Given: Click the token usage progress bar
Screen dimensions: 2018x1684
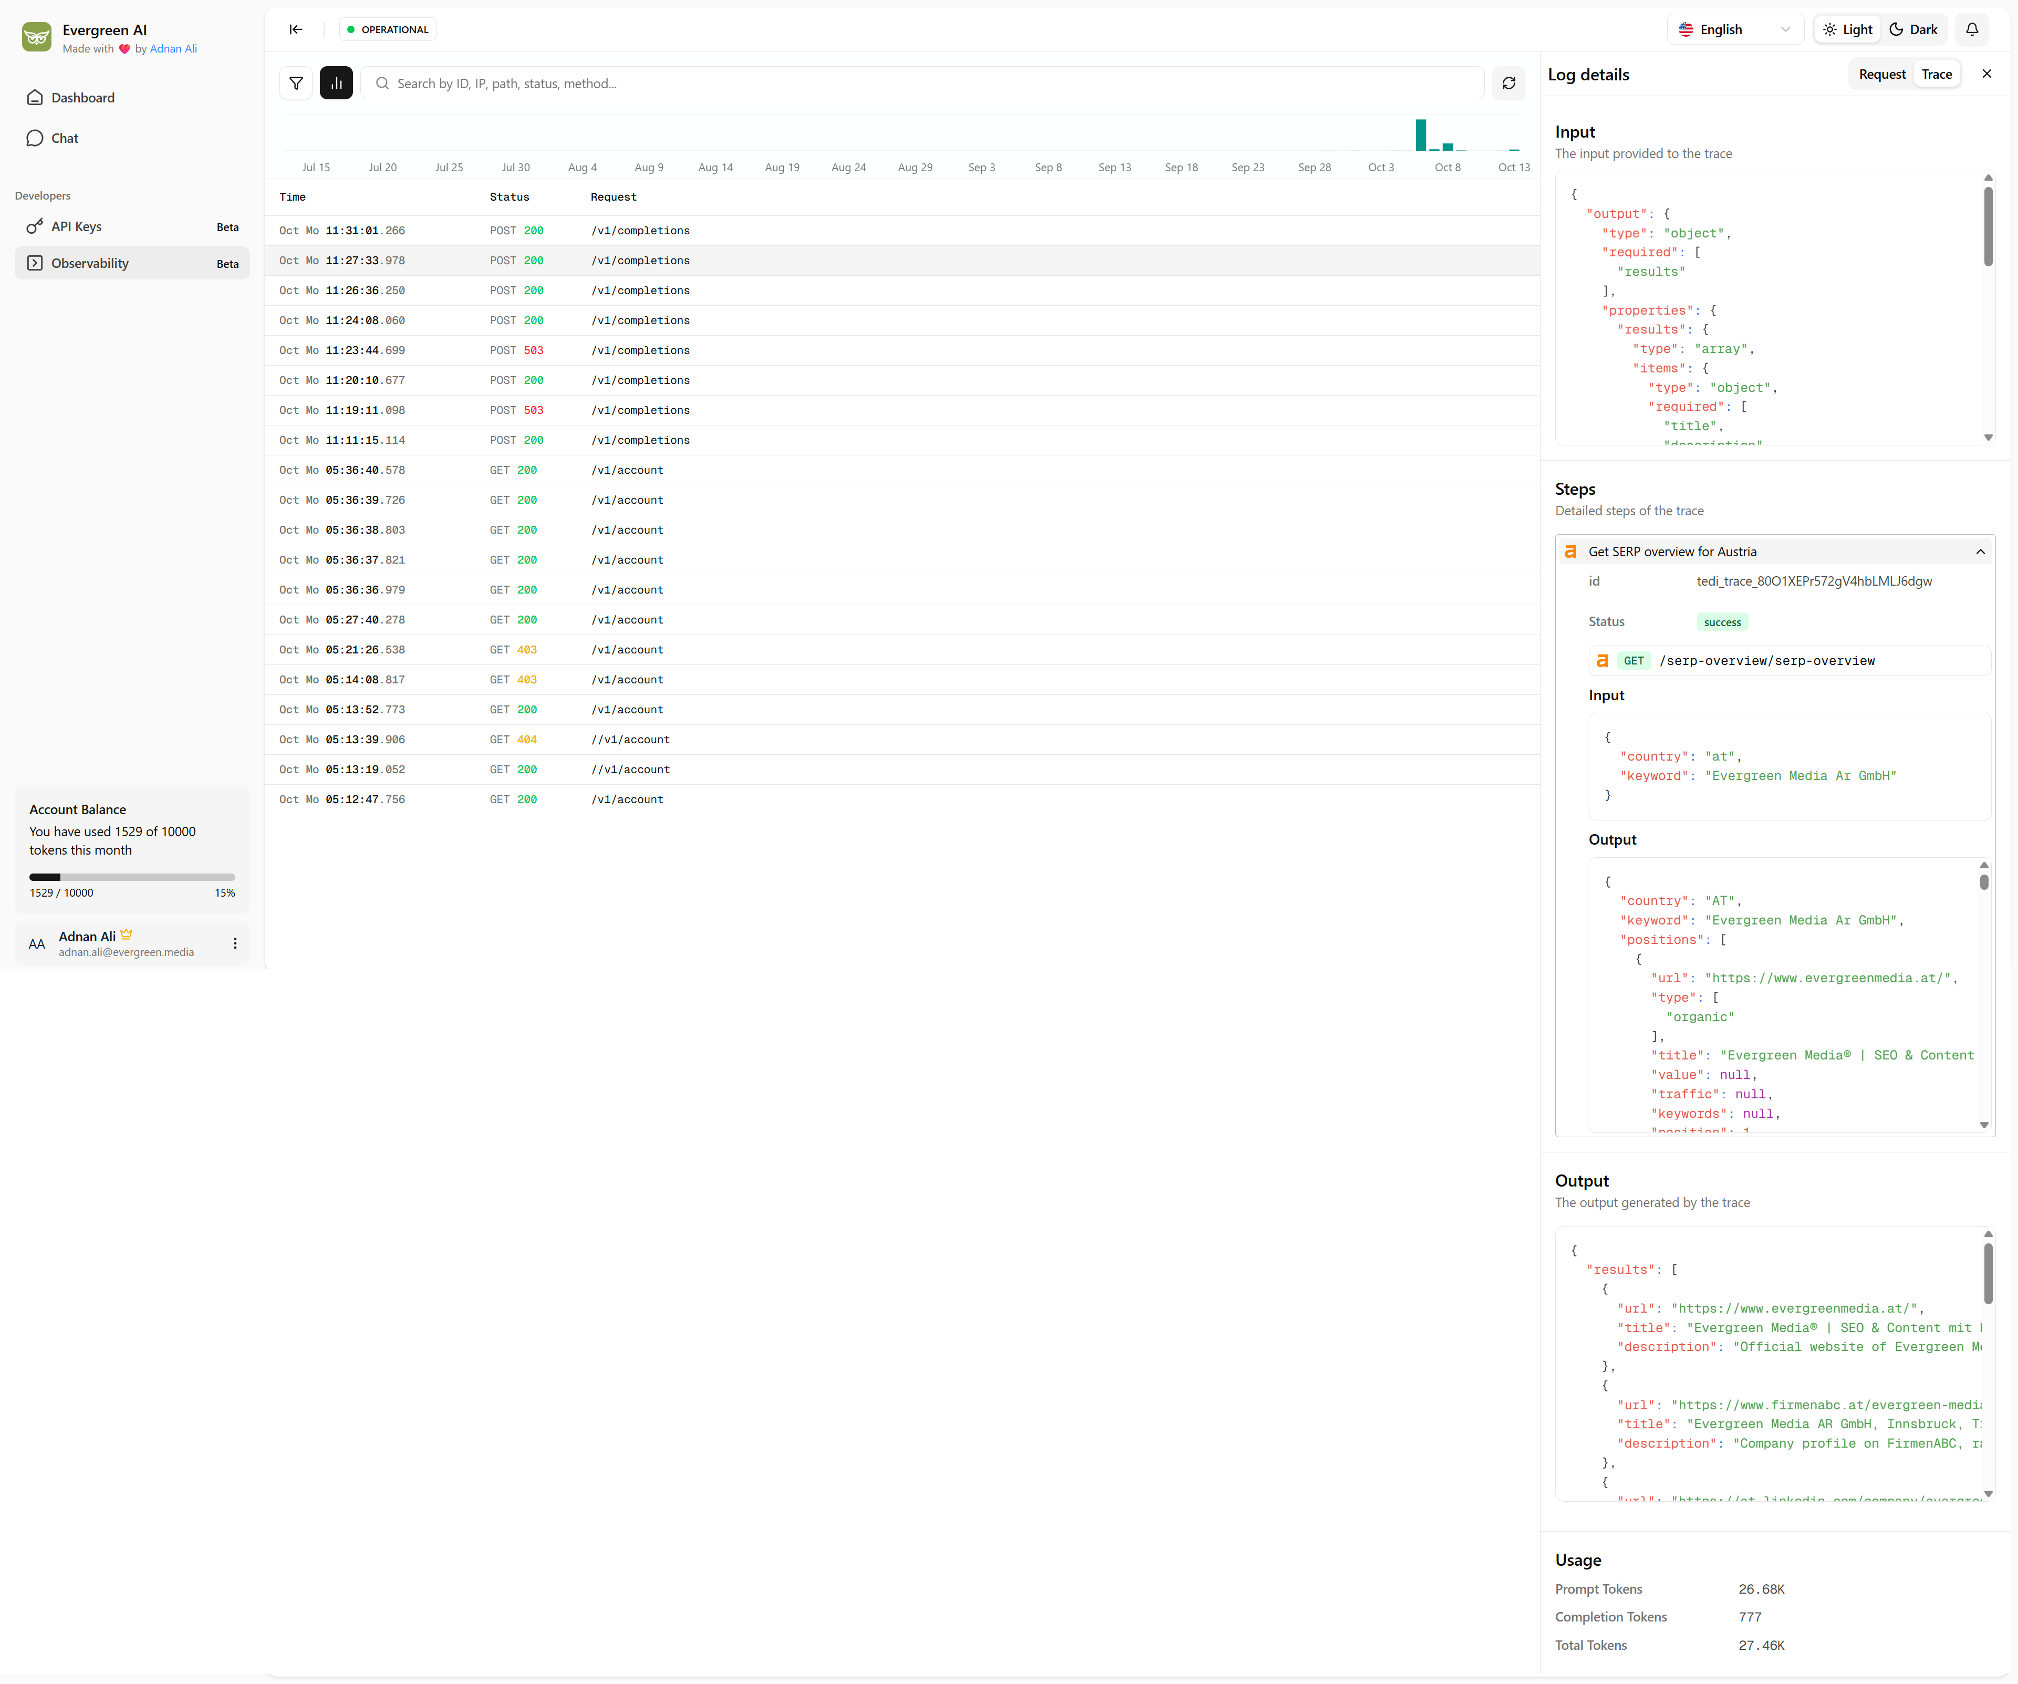Looking at the screenshot, I should click(x=132, y=877).
